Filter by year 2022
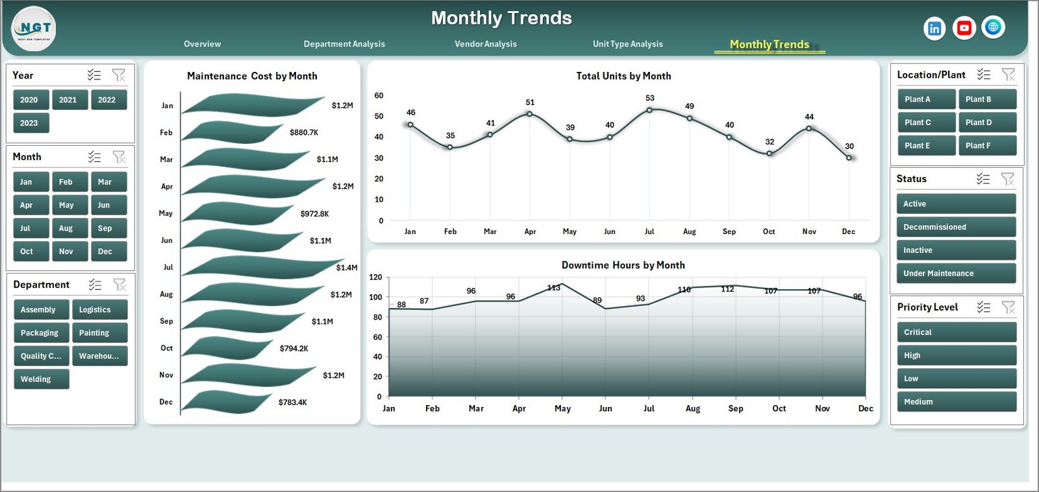 [108, 100]
